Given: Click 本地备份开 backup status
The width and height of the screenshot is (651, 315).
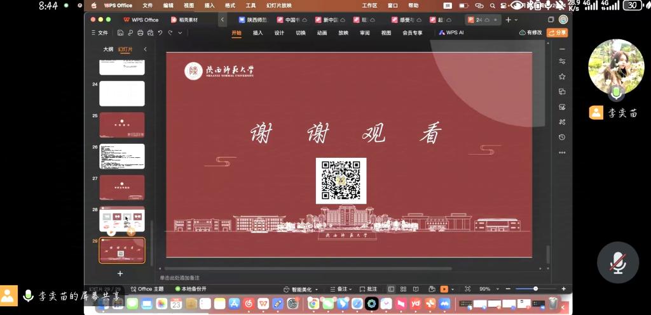Looking at the screenshot, I should 191,289.
